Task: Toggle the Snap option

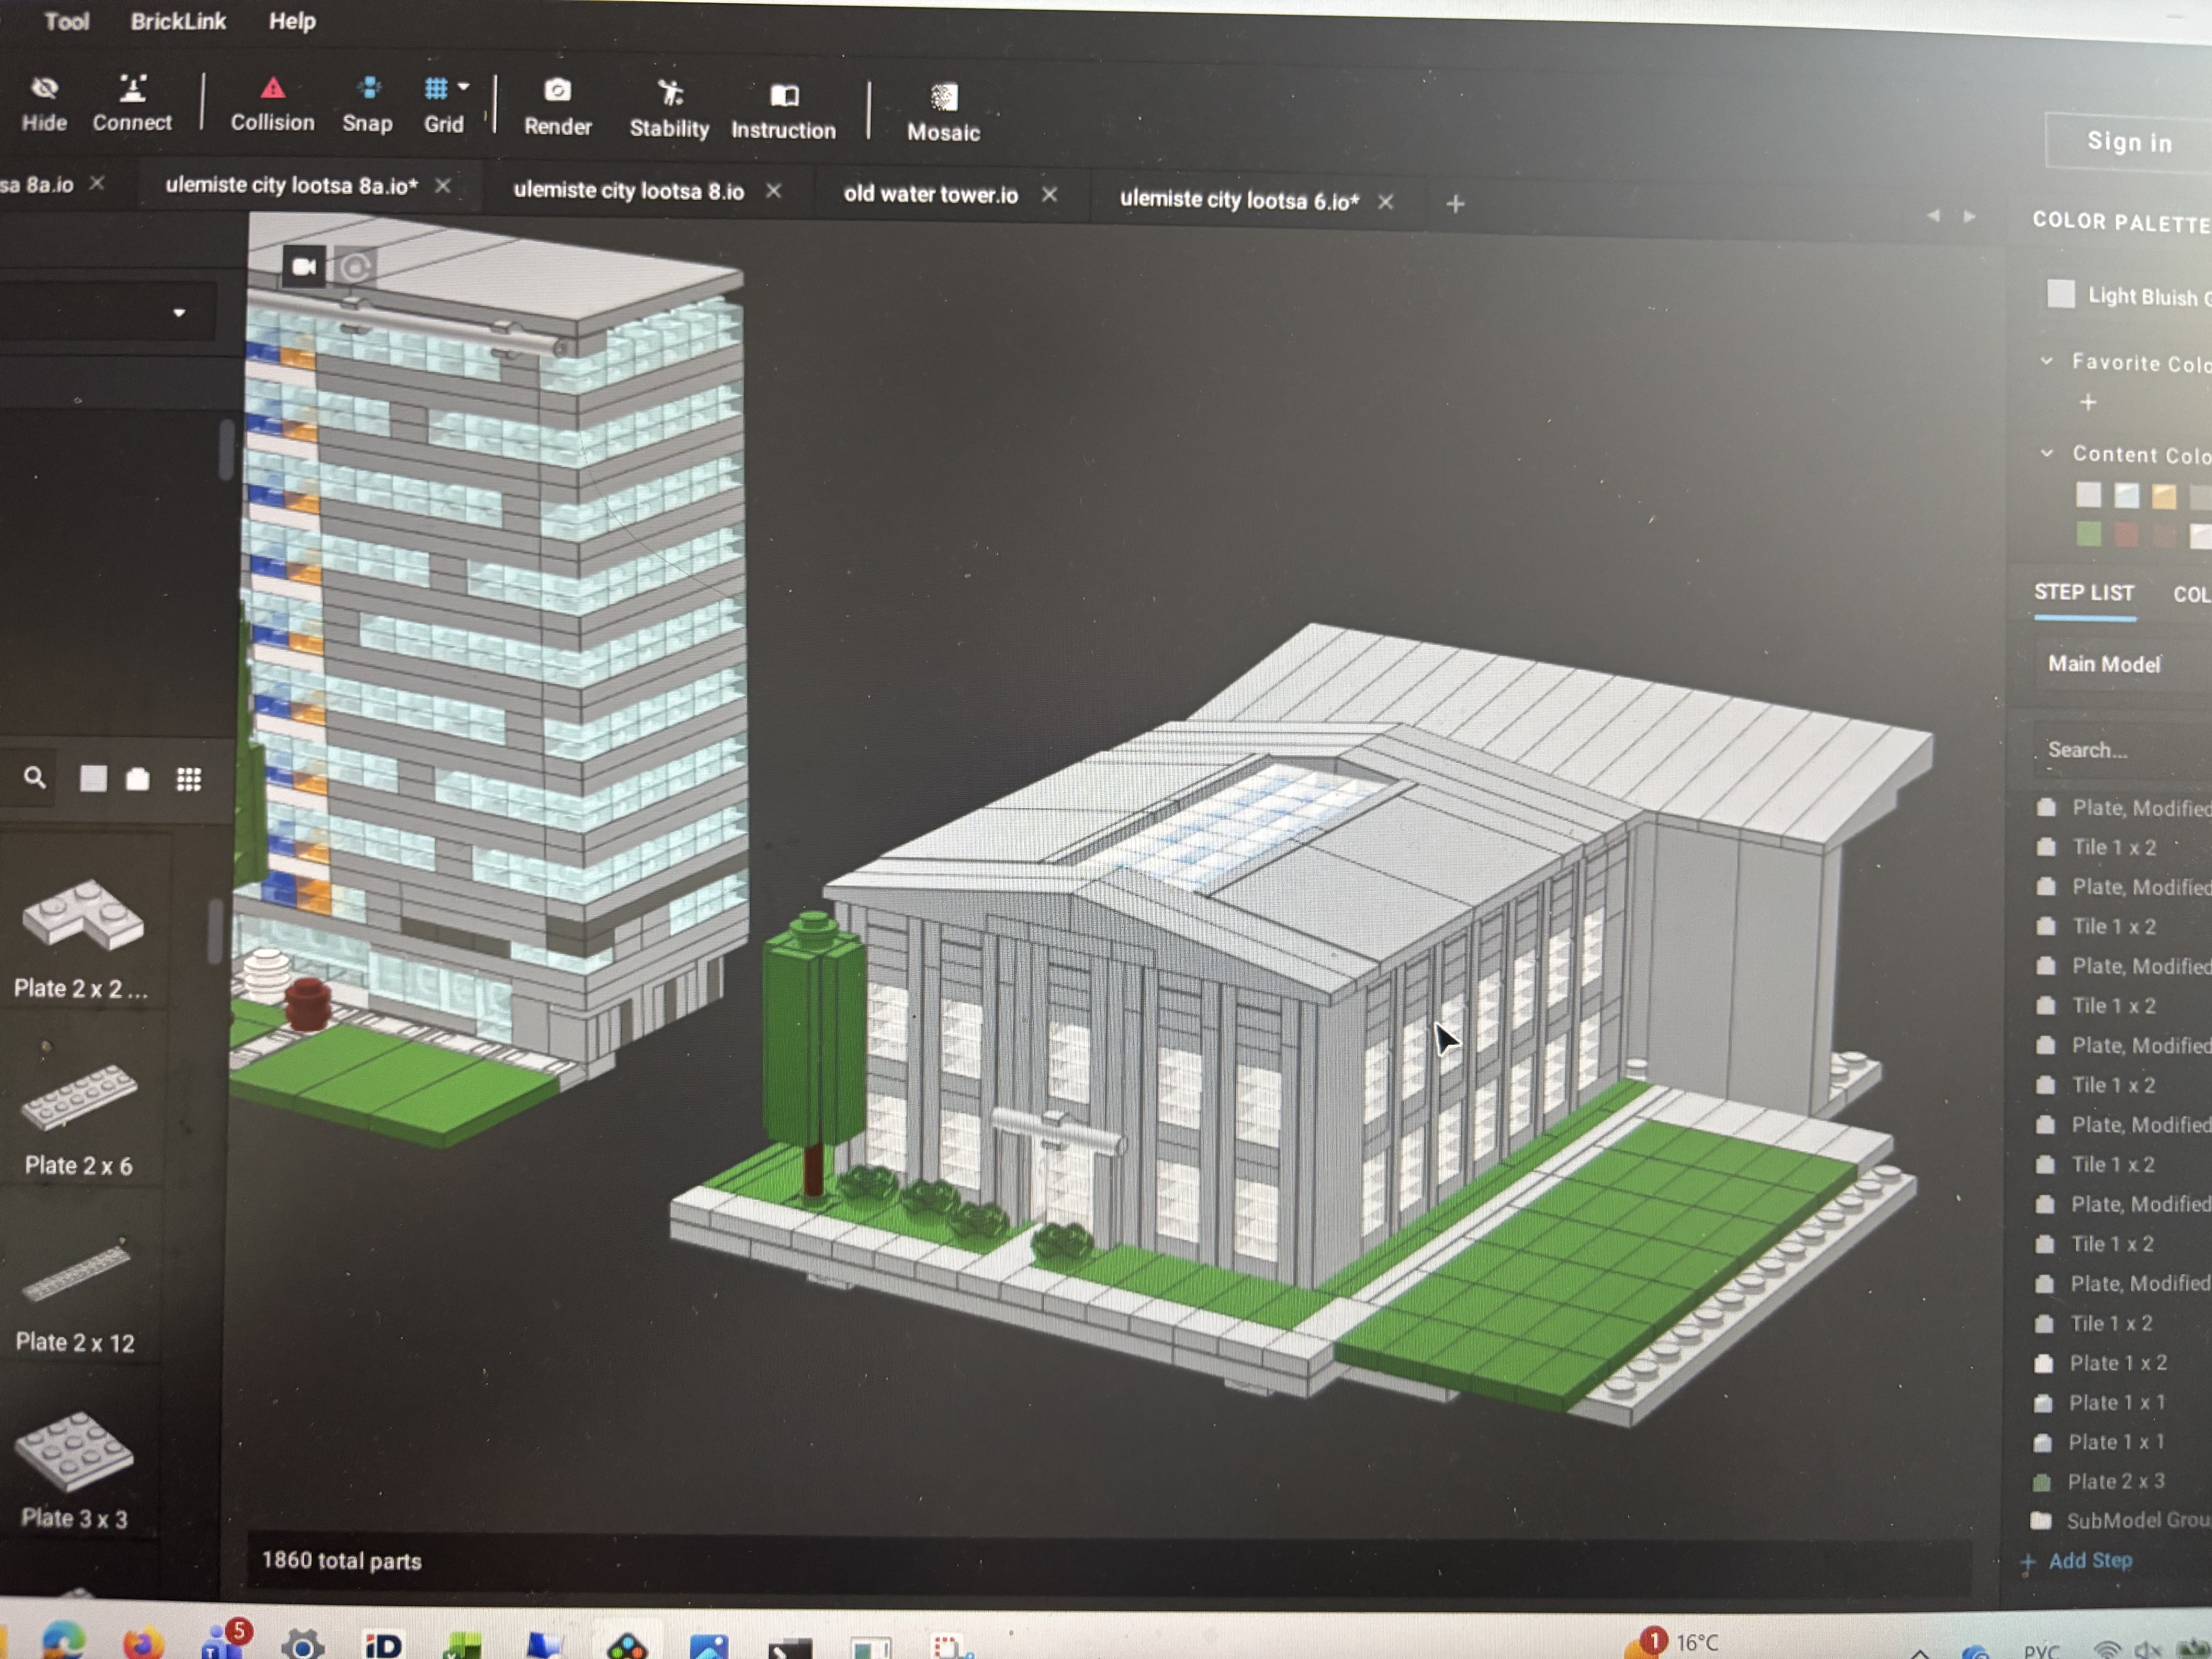Action: [367, 105]
